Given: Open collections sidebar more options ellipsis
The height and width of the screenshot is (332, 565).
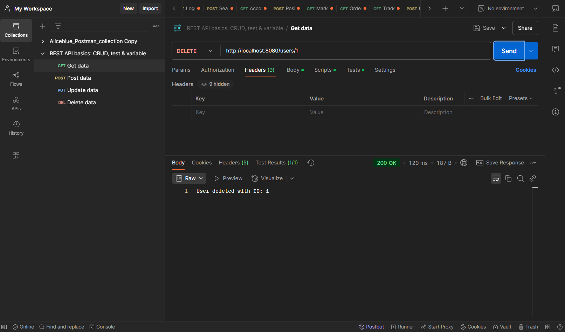Looking at the screenshot, I should click(x=156, y=26).
